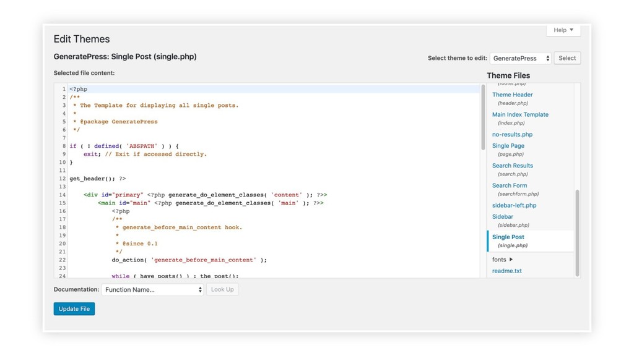Open the Theme Header file link
The height and width of the screenshot is (356, 634).
512,95
